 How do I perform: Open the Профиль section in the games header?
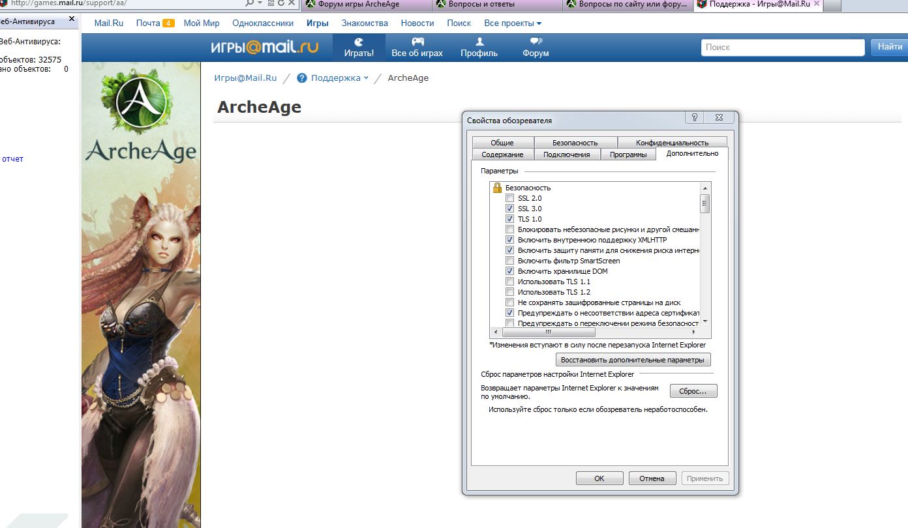[479, 48]
